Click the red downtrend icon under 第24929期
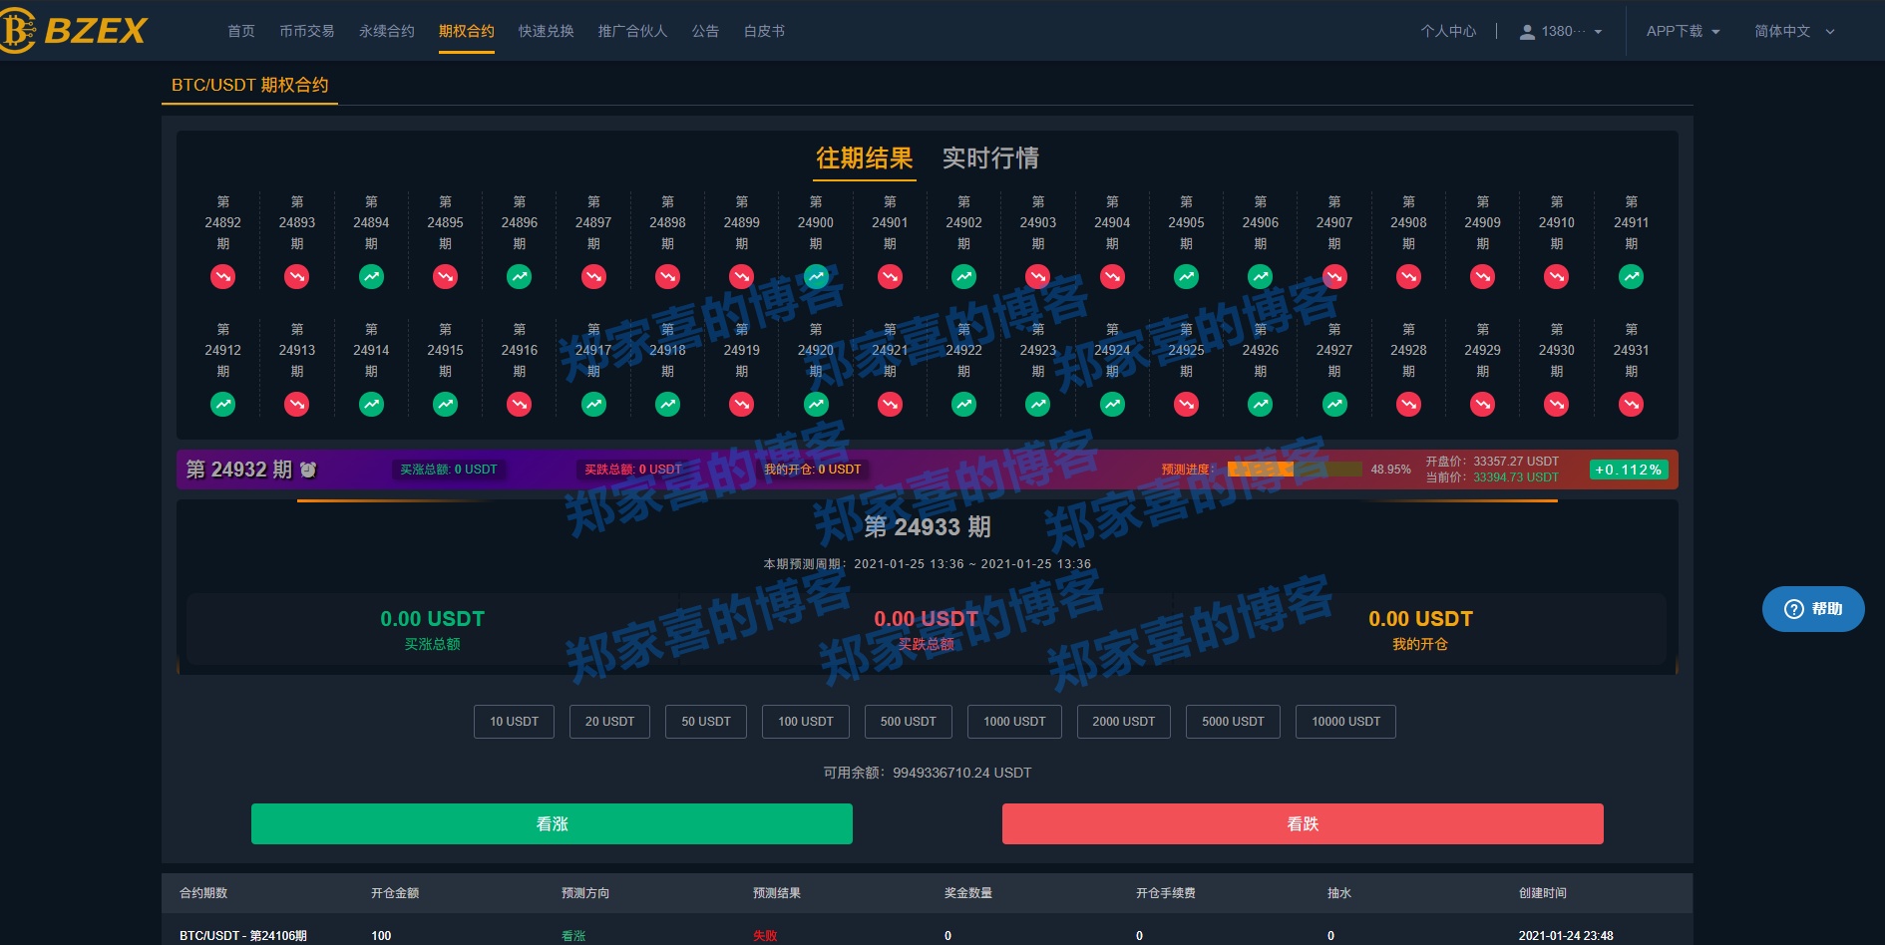The height and width of the screenshot is (945, 1885). click(1482, 404)
